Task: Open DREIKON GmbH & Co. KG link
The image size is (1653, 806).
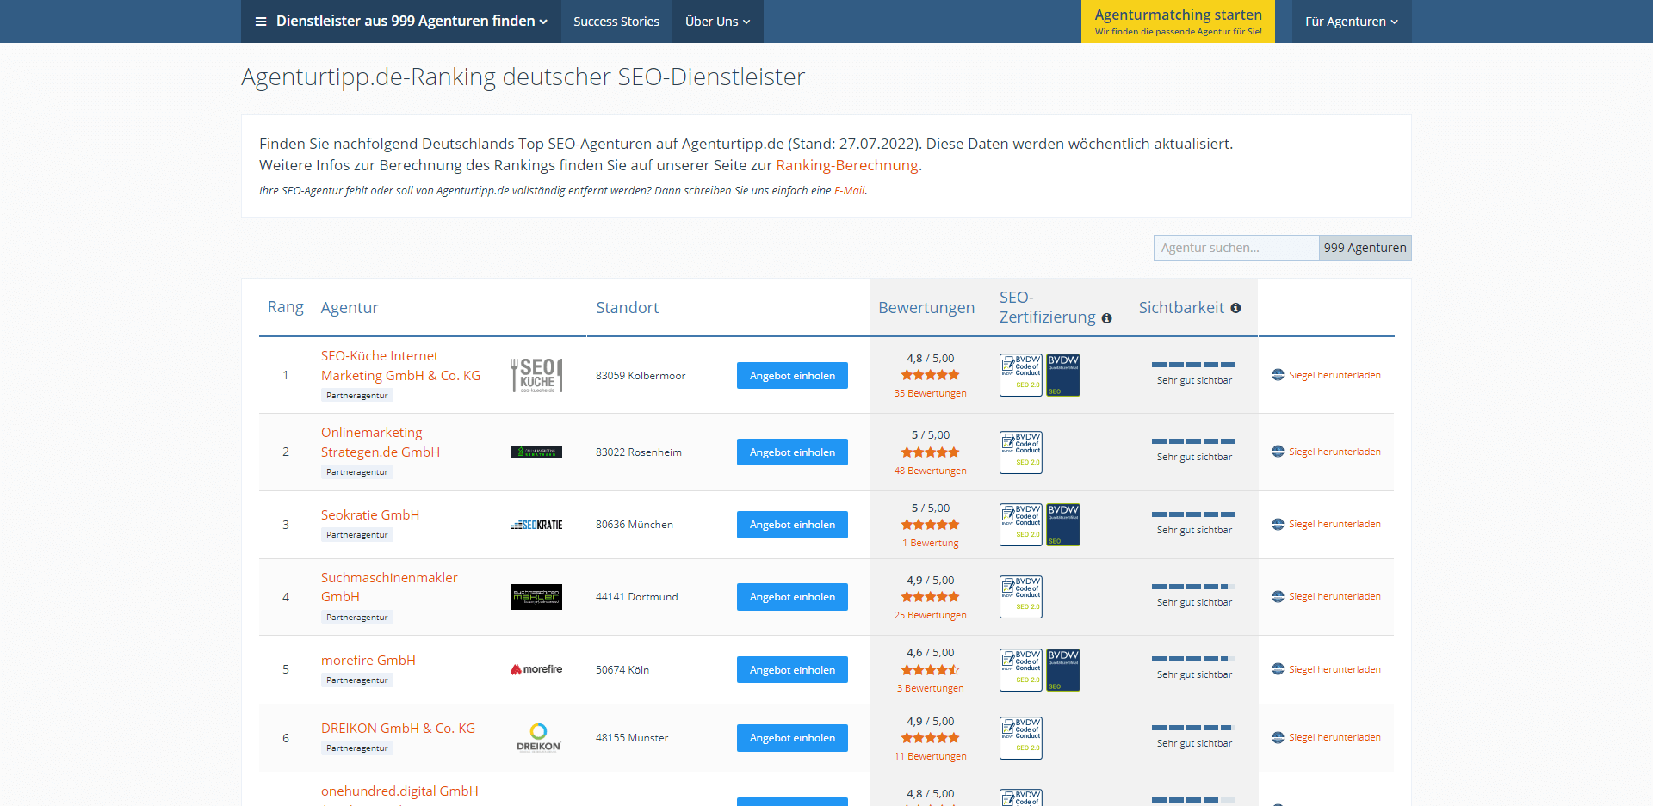Action: click(x=398, y=728)
